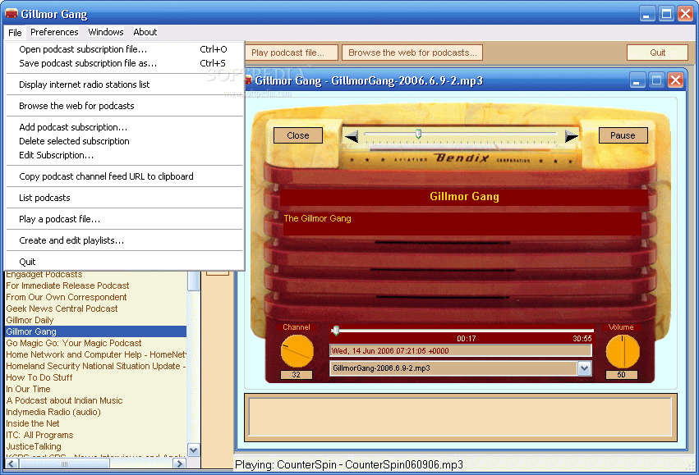Click the Quit button in toolbar
Viewport: 699px width, 475px height.
click(x=658, y=53)
